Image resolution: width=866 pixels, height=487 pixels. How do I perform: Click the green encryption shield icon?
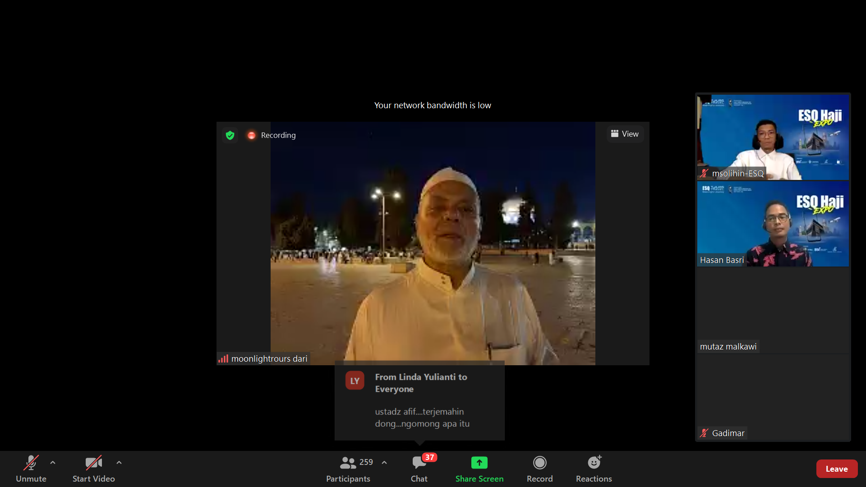coord(230,135)
